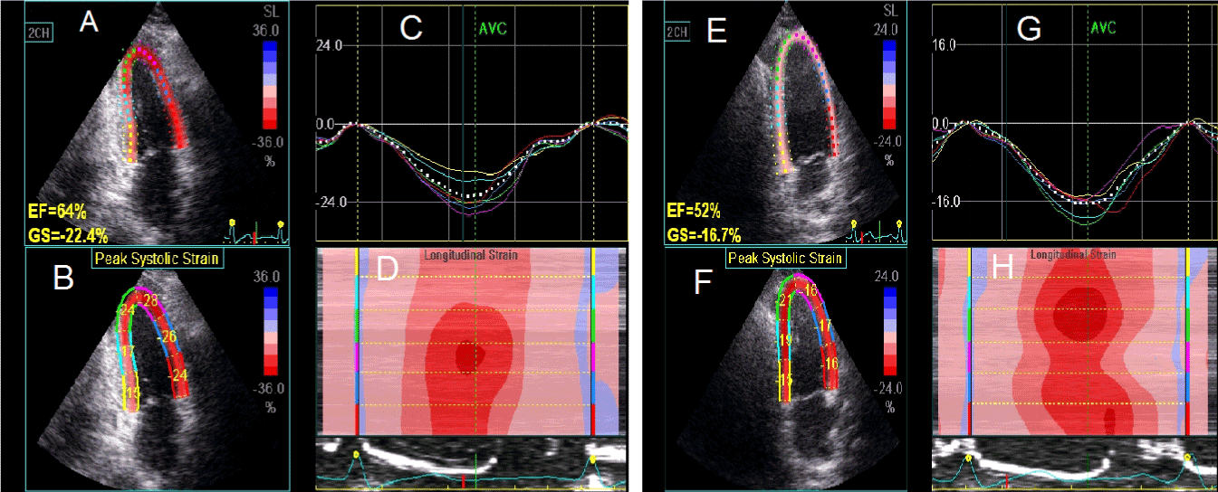Click the Longitudinal Strain title in panel D

pyautogui.click(x=470, y=255)
